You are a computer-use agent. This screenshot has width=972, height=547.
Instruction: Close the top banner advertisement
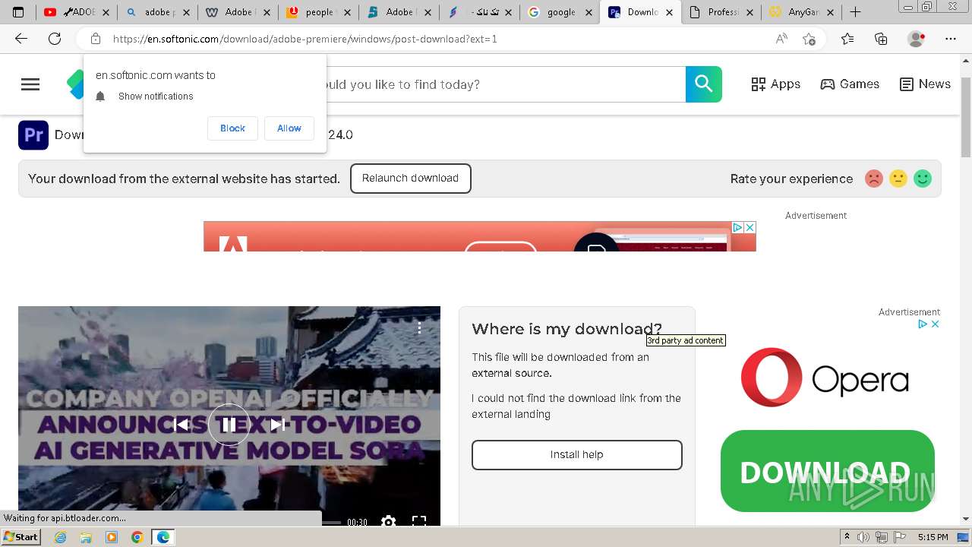[x=750, y=227]
